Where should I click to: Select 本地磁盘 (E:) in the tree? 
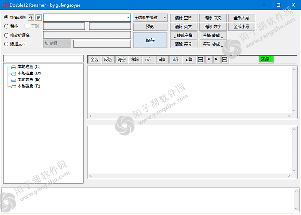[x=29, y=80]
